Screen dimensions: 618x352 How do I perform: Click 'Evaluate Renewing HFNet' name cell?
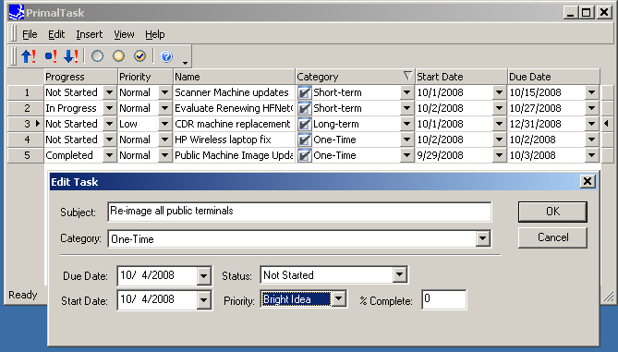click(x=234, y=108)
